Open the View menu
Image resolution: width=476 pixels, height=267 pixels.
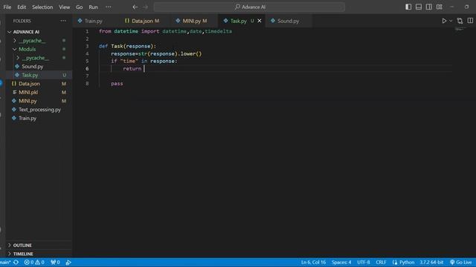coord(65,7)
